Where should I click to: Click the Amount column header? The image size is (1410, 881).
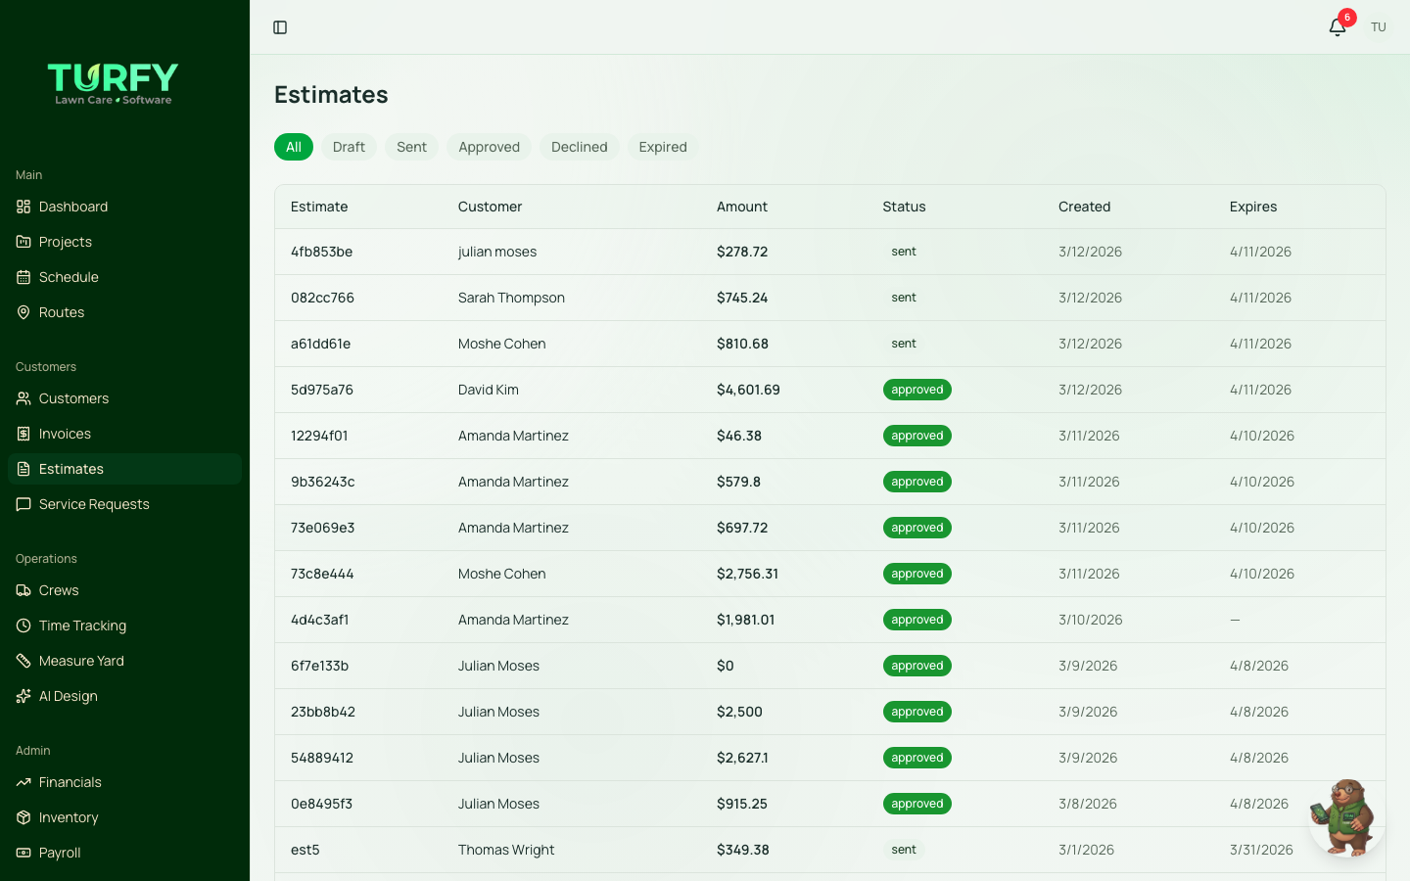[742, 207]
